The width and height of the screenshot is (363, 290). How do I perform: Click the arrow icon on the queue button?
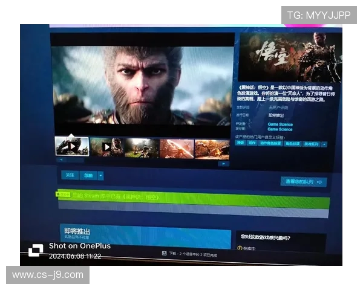click(319, 182)
